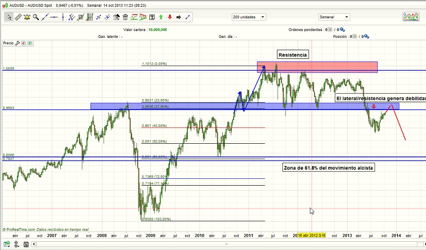Select the diagonal trend line tool

(45, 17)
